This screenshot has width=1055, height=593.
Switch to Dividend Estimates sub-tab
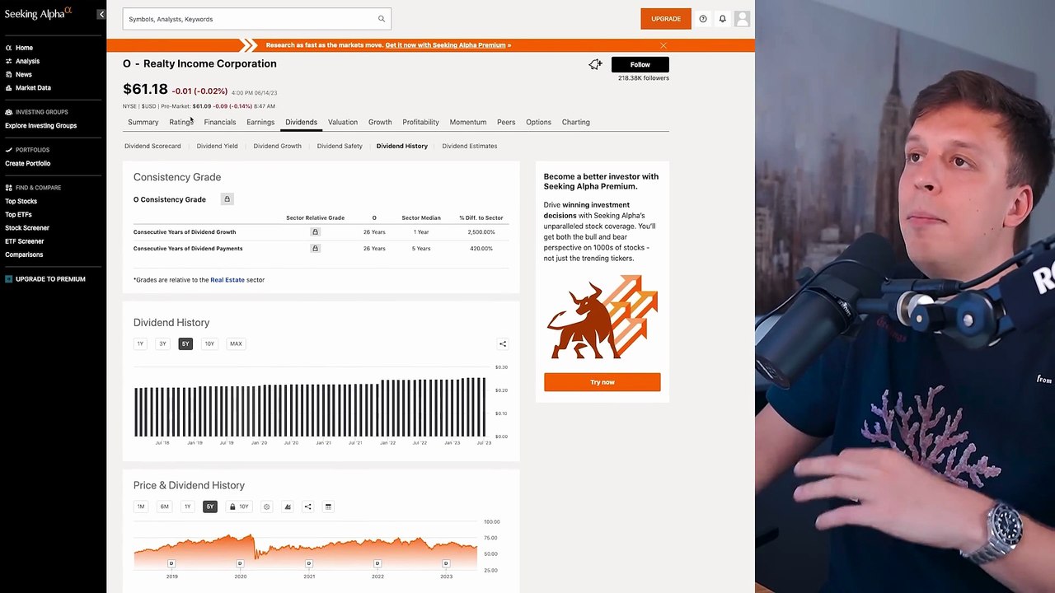470,146
